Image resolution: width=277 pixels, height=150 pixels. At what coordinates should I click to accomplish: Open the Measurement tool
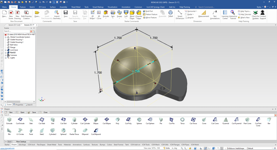tap(203, 14)
